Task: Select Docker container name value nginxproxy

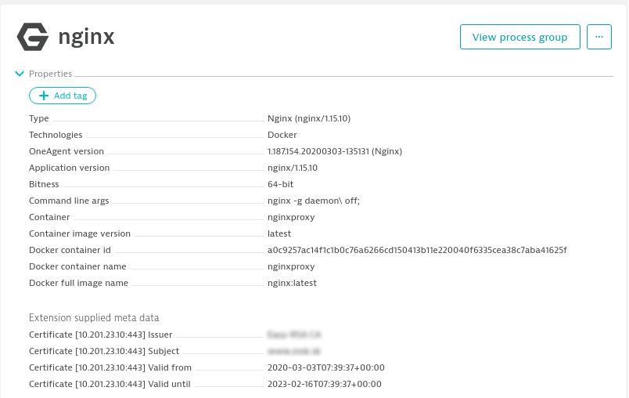Action: (291, 266)
